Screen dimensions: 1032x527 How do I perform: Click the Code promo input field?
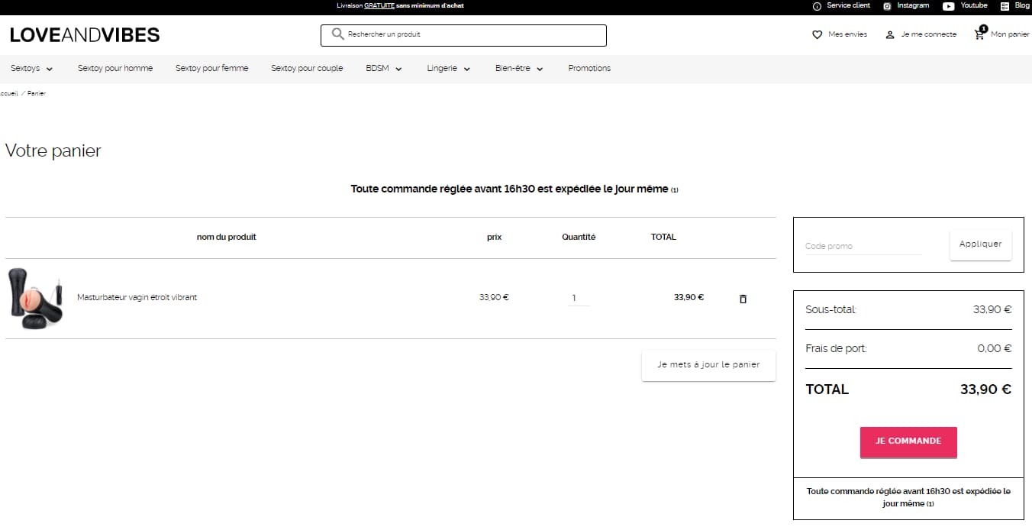tap(863, 246)
